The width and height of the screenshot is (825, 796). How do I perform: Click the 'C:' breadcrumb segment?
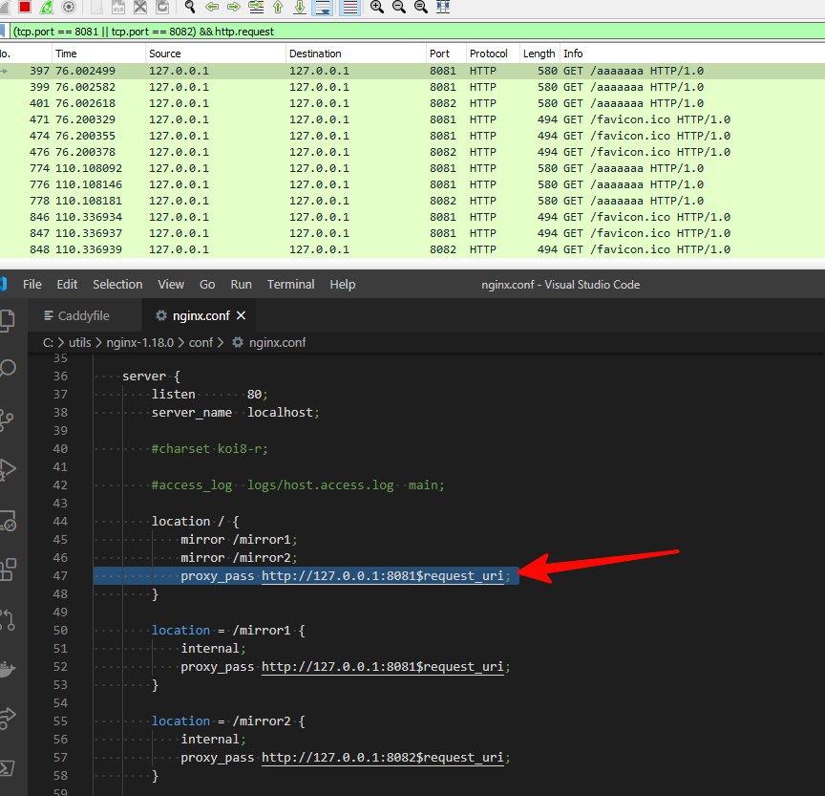(x=48, y=342)
